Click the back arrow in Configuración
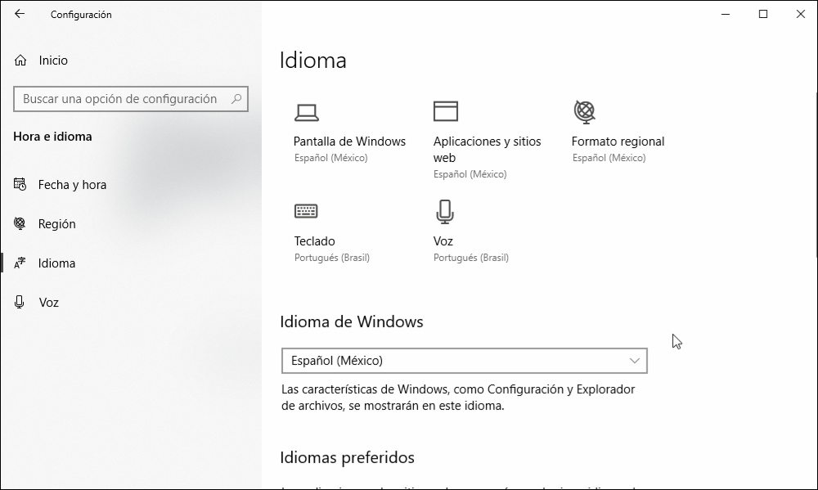 click(x=20, y=14)
